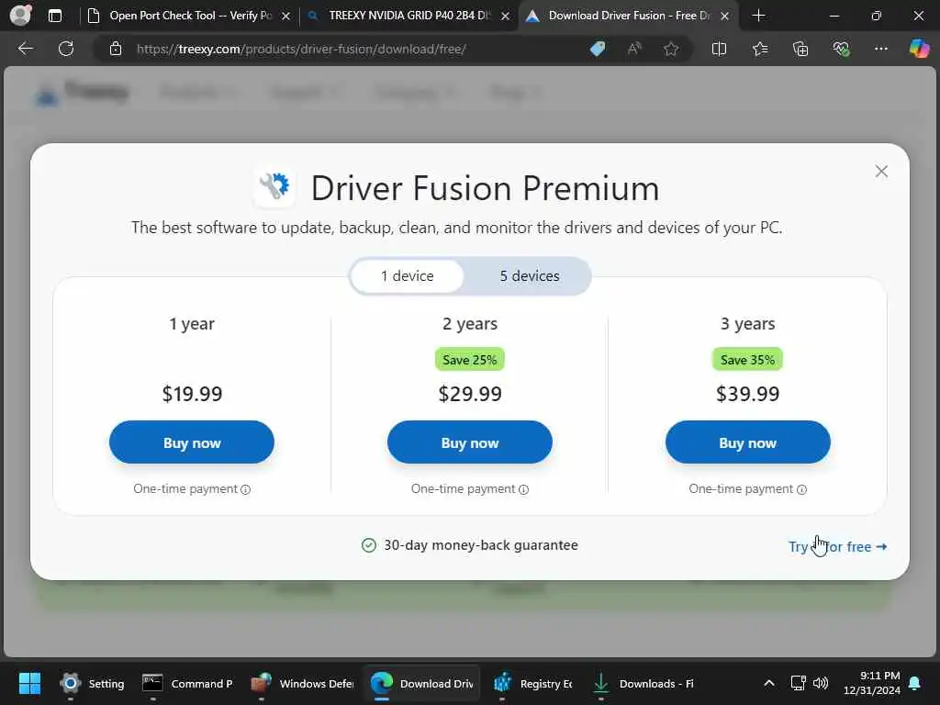The width and height of the screenshot is (940, 705).
Task: Open the notification bell icon
Action: coord(915,683)
